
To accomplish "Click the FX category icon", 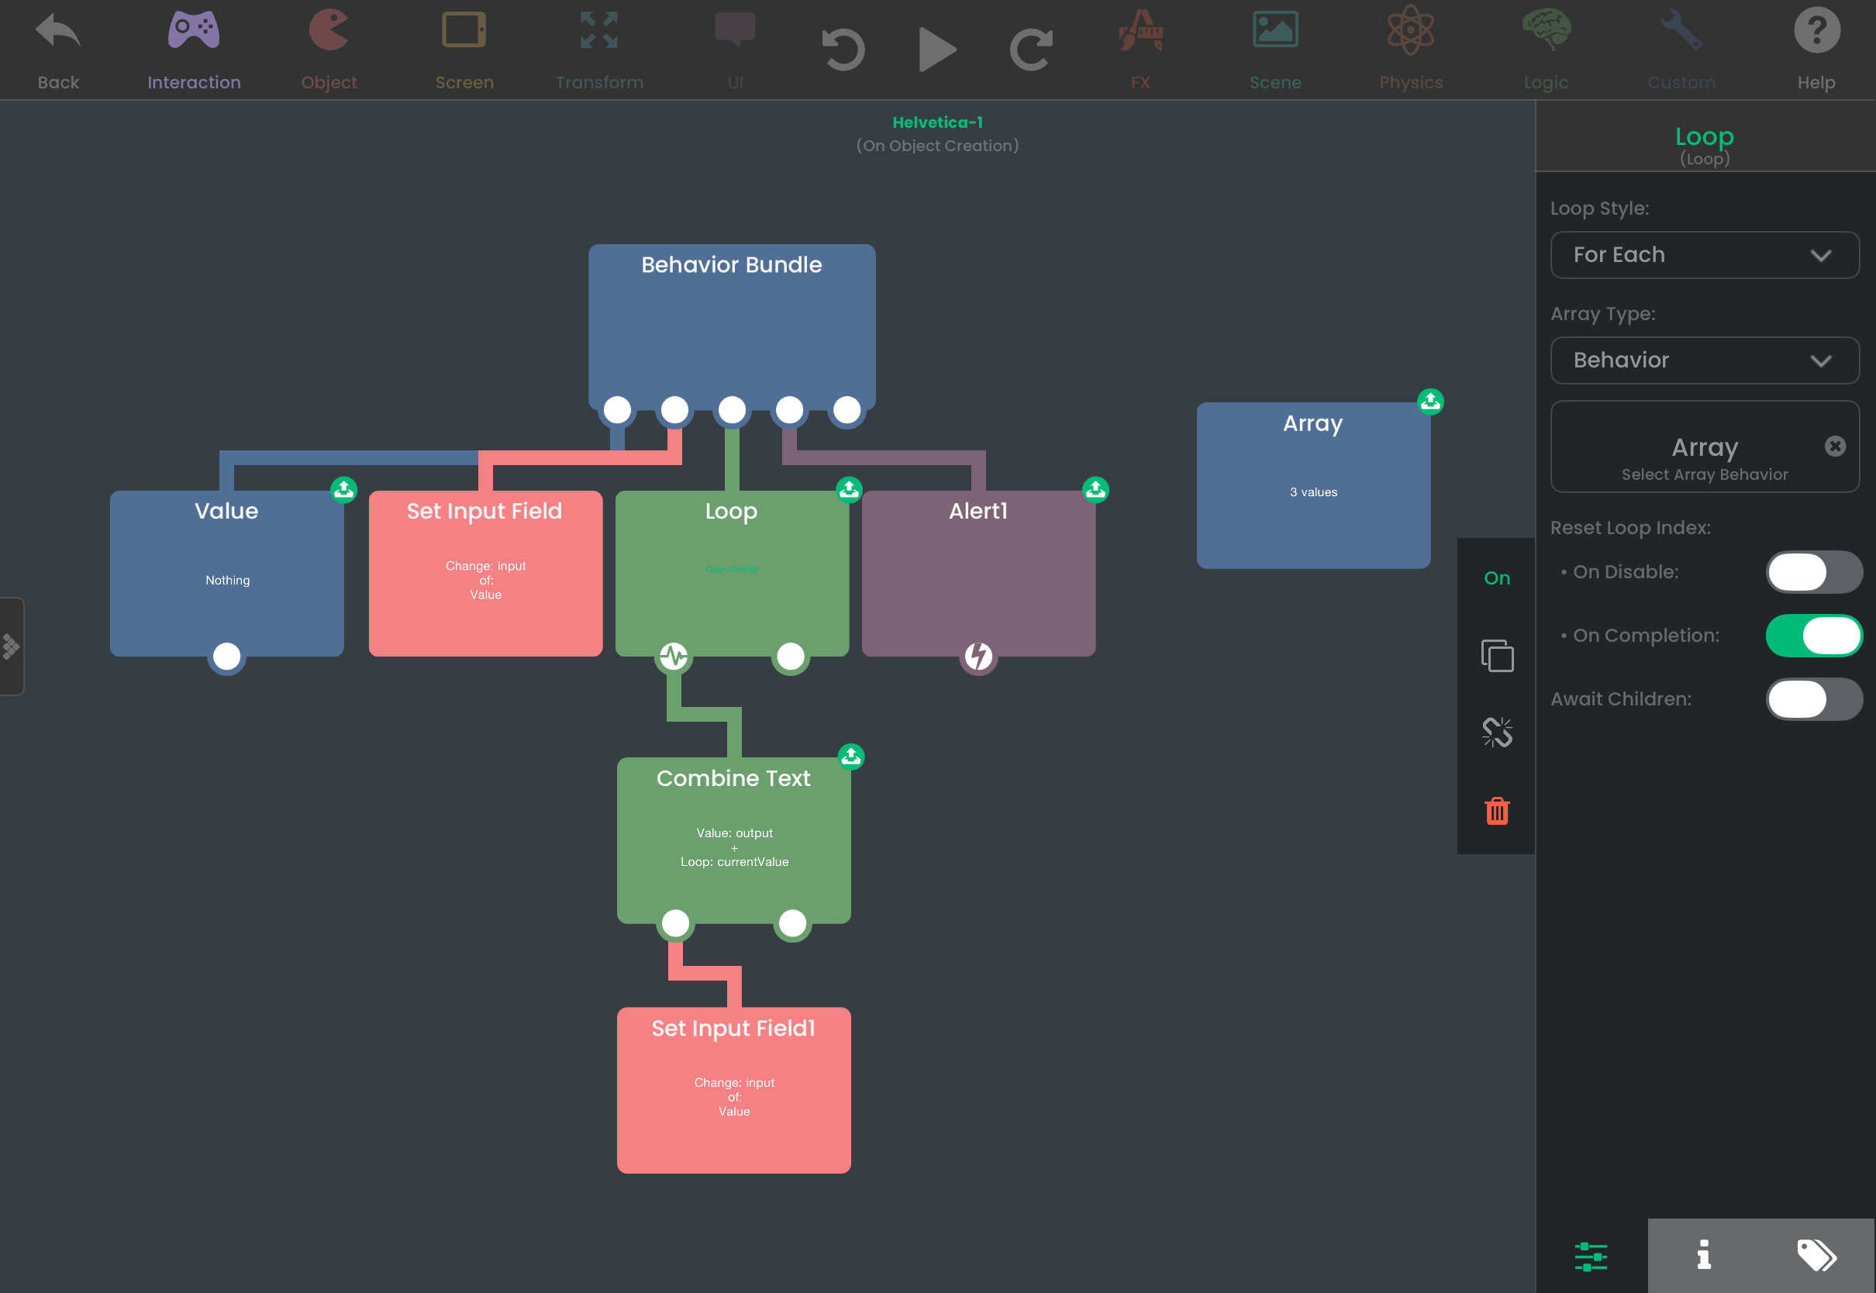I will pyautogui.click(x=1140, y=50).
